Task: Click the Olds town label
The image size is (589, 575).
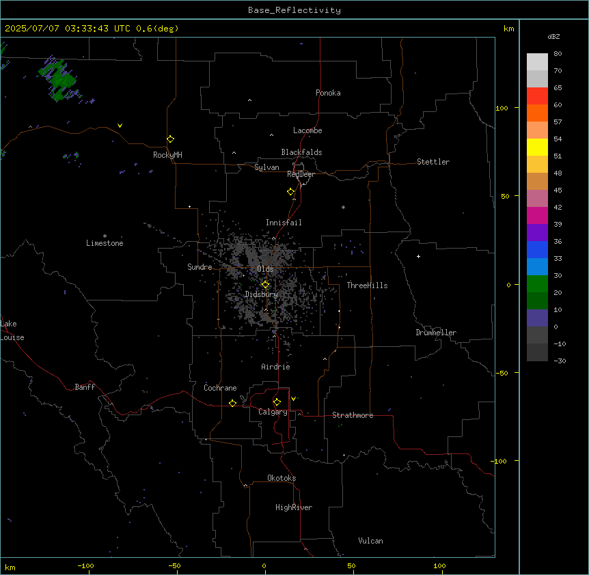Action: pyautogui.click(x=265, y=269)
